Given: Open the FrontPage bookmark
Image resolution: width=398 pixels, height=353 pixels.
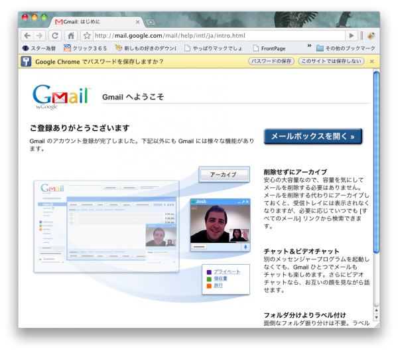Looking at the screenshot, I should [269, 48].
